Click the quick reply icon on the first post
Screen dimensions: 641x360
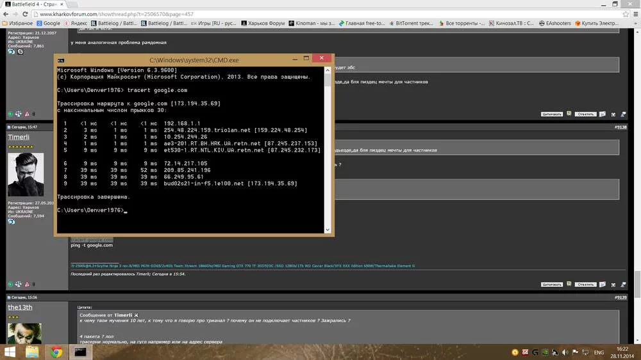pyautogui.click(x=603, y=114)
